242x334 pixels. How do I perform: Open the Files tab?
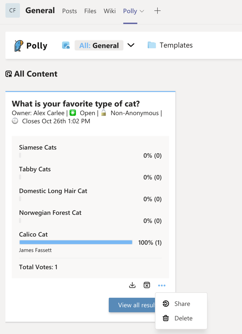pyautogui.click(x=90, y=11)
